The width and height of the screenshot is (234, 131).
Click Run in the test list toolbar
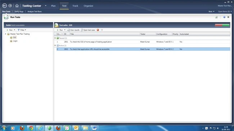60,30
